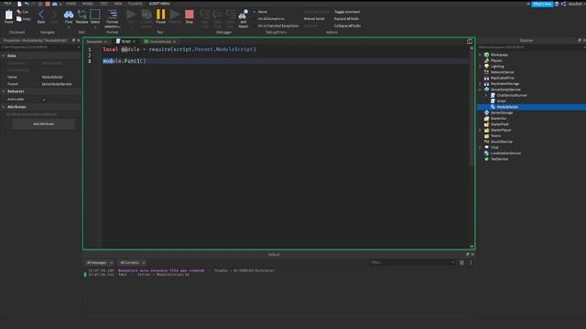586x329 pixels.
Task: Click Toggle comment action
Action: point(347,12)
